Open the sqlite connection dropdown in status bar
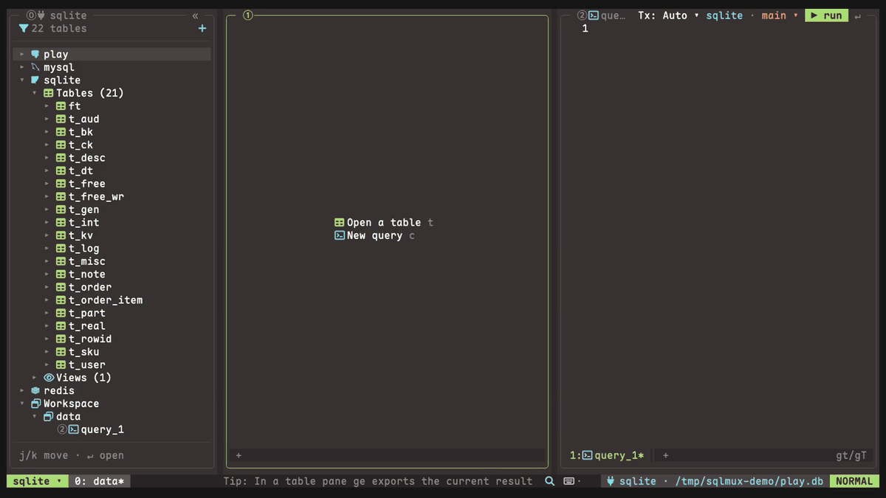 [38, 481]
